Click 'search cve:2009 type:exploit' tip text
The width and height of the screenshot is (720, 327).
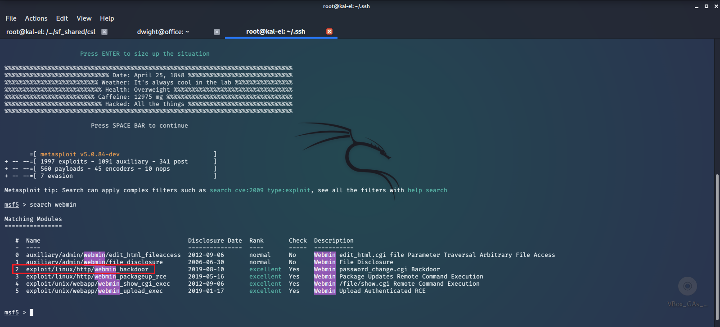(260, 190)
